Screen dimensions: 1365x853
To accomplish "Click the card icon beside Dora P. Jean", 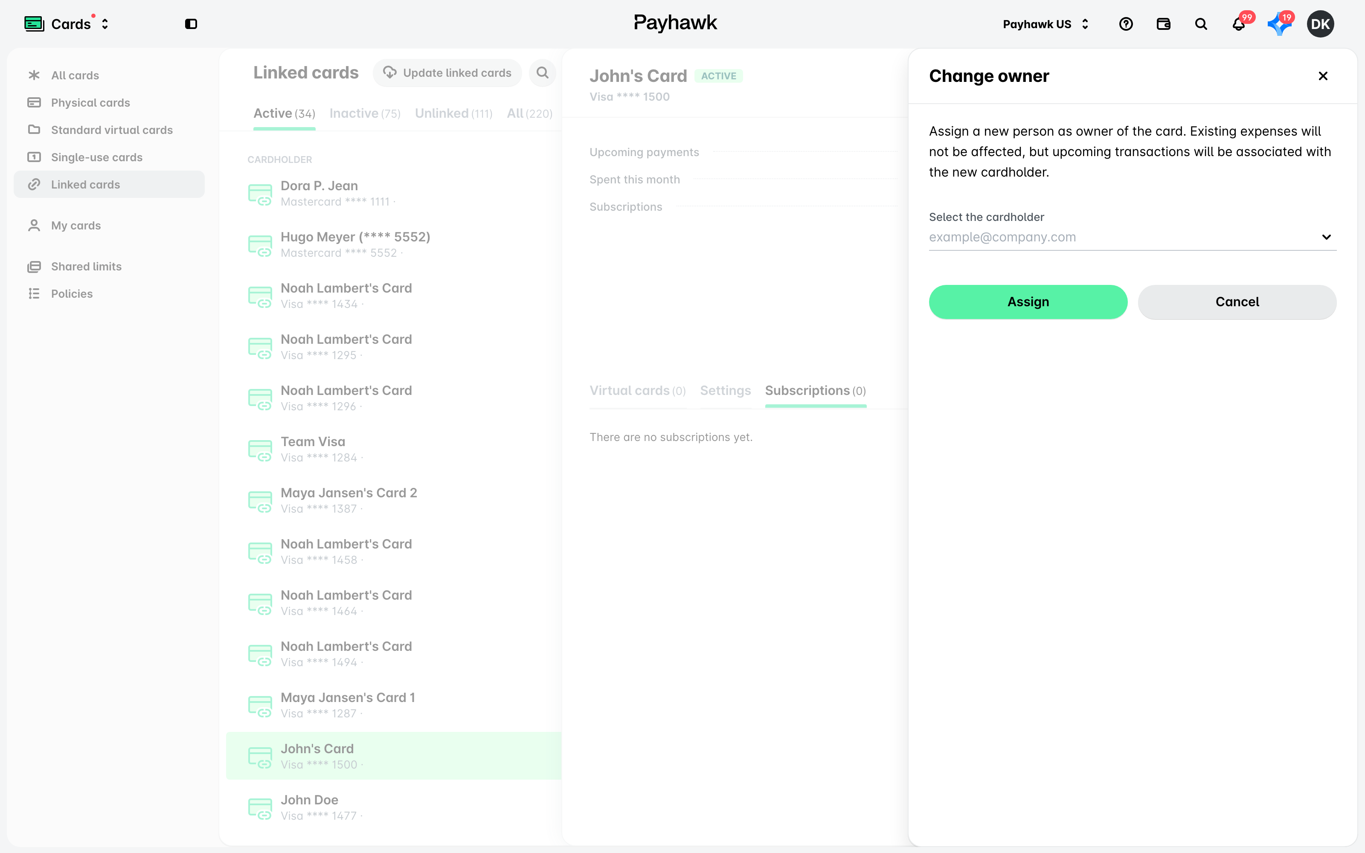I will [x=260, y=194].
